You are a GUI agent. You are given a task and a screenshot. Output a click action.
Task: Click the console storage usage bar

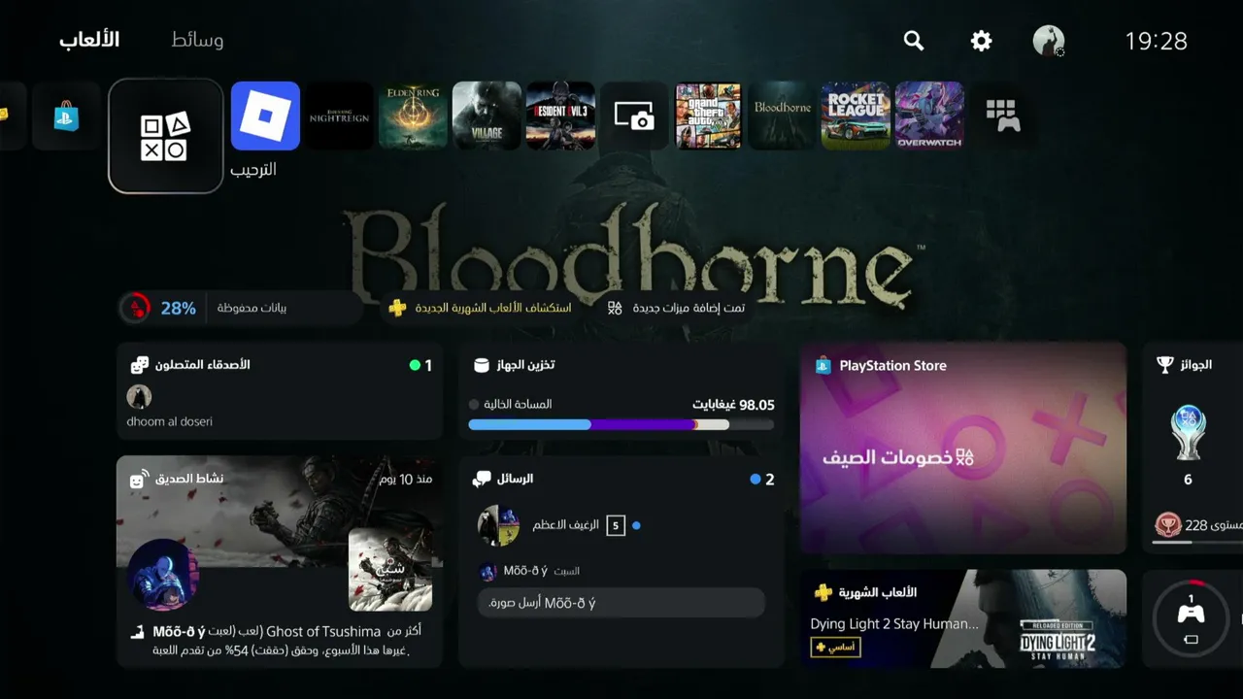pos(621,424)
